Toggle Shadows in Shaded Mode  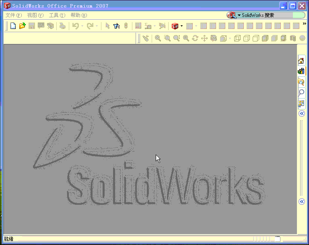pos(284,38)
